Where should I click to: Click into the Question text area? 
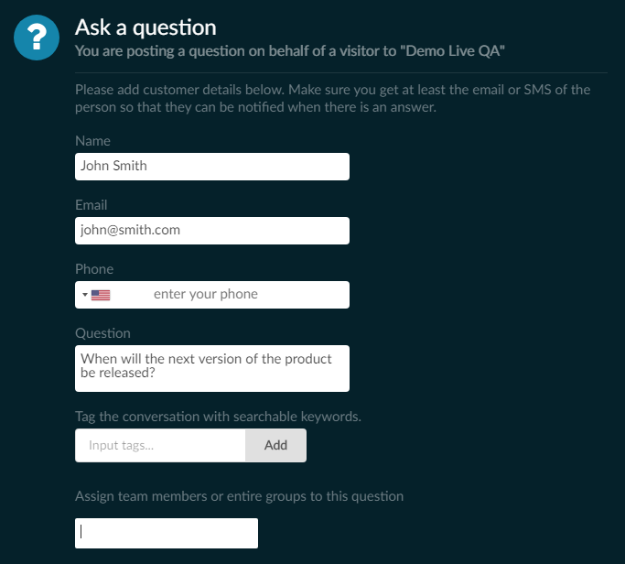tap(212, 367)
